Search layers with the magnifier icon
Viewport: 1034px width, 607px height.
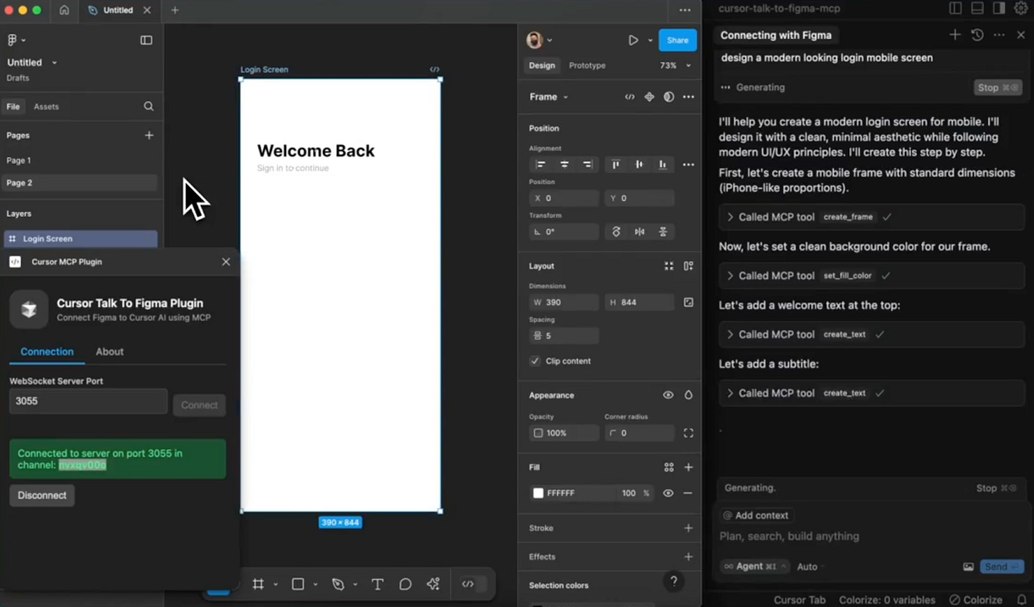click(x=148, y=106)
